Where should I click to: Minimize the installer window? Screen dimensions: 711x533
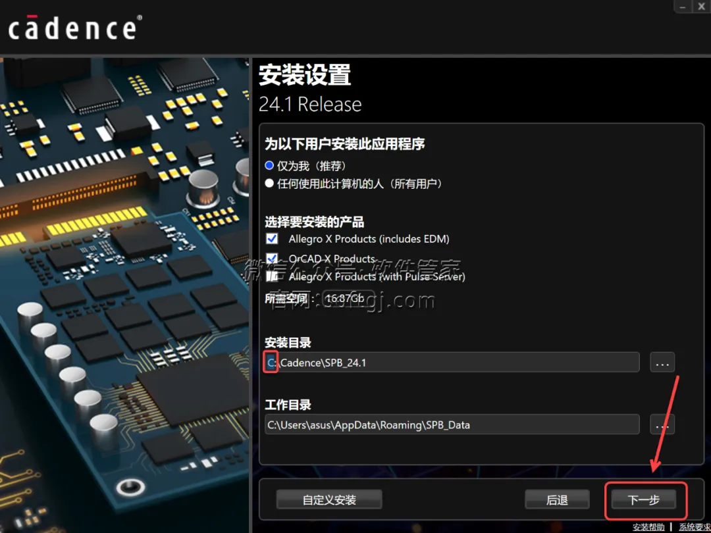tap(683, 7)
